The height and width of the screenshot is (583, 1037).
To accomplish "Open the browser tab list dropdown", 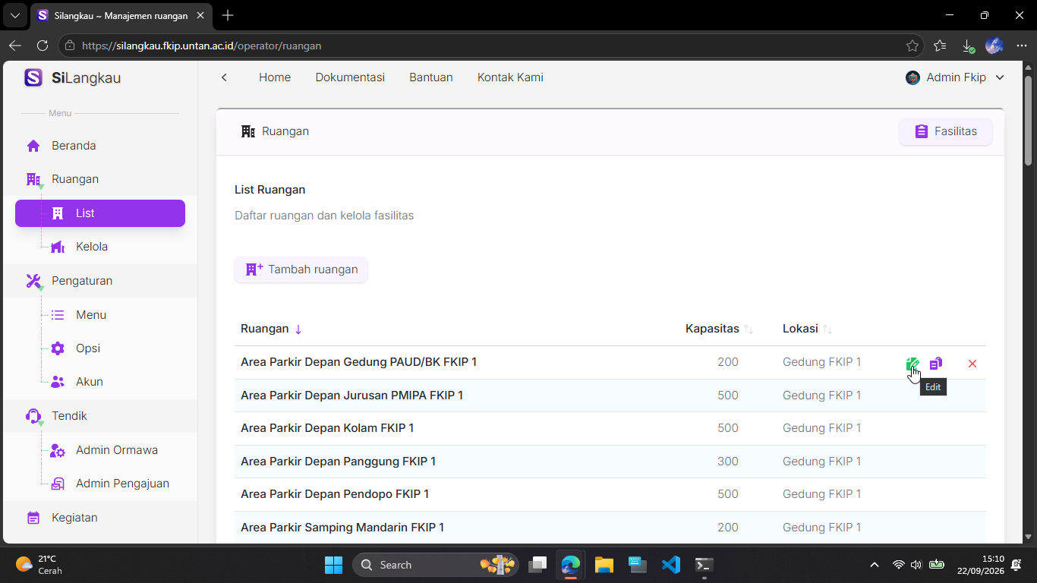I will tap(14, 15).
